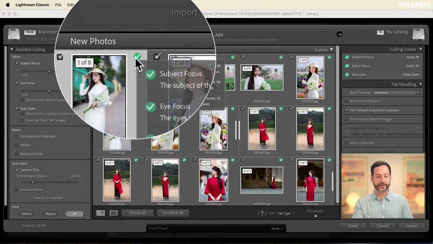Click green culling check on DSC4312.jpg
The width and height of the screenshot is (433, 244).
pyautogui.click(x=281, y=57)
